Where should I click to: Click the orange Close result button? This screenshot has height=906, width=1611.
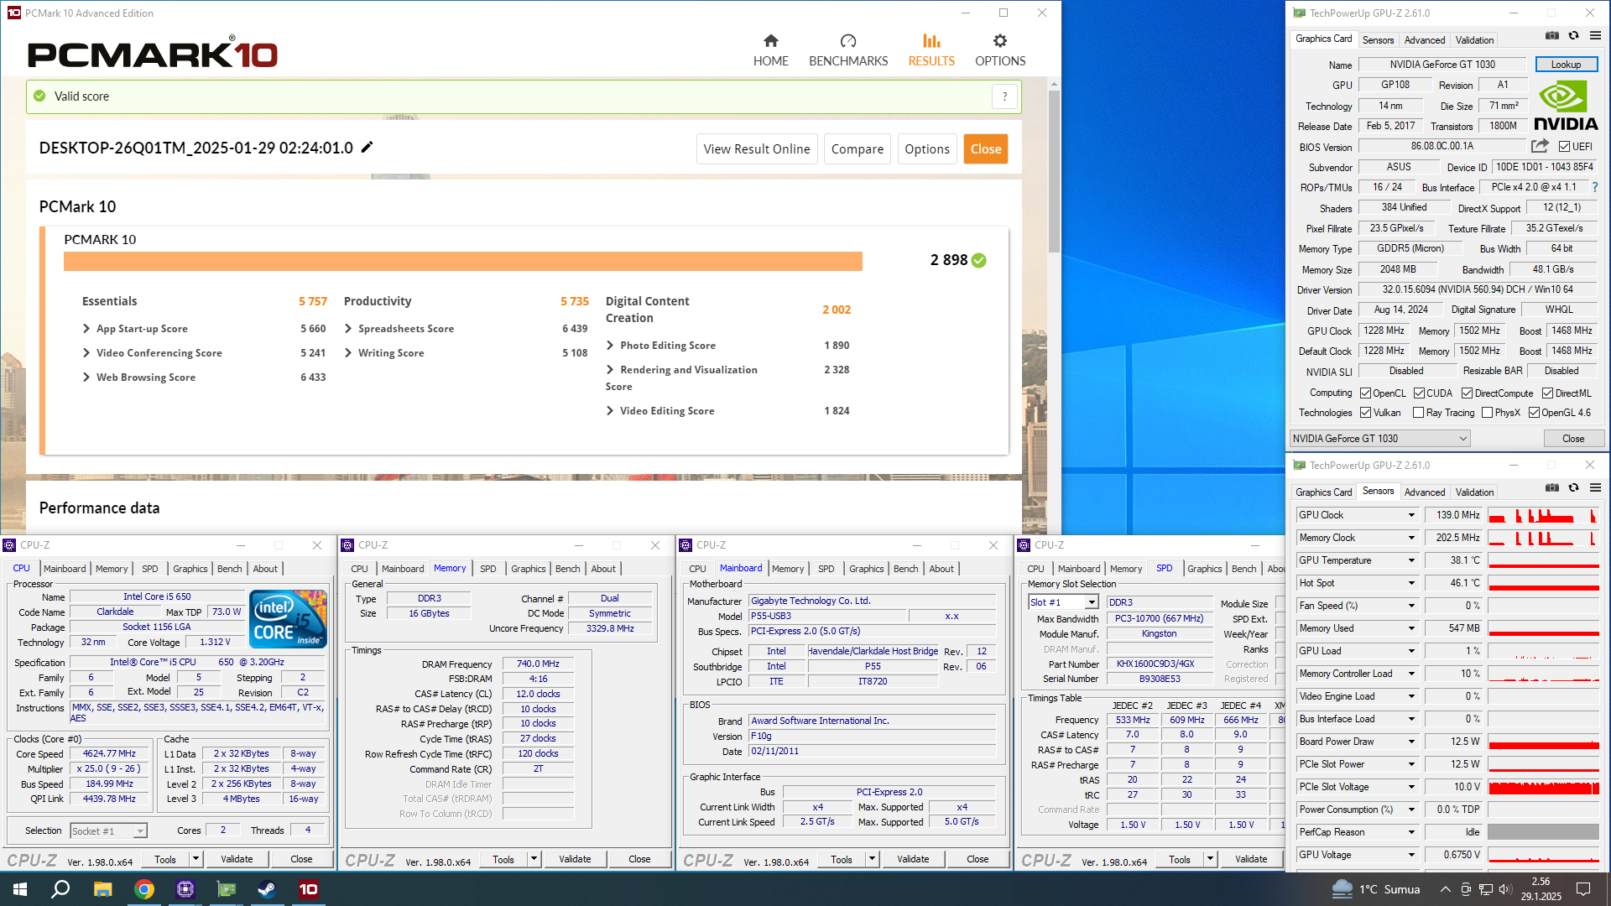[x=986, y=149]
